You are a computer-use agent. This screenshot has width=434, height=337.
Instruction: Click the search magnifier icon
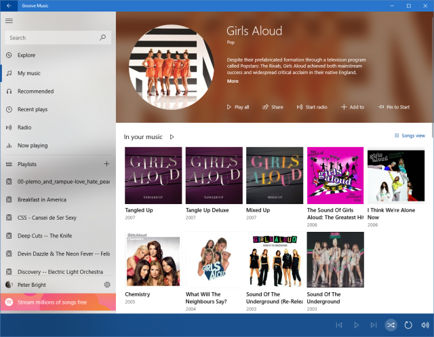coord(102,37)
